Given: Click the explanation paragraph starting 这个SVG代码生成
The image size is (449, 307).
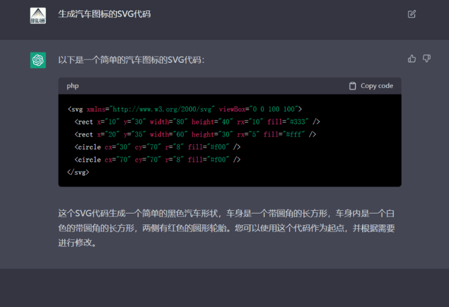Looking at the screenshot, I should click(x=226, y=228).
